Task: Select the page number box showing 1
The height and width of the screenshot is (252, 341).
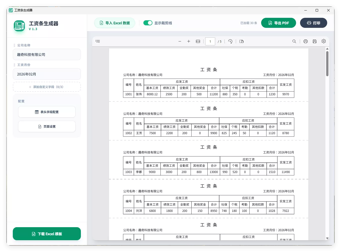Action: [210, 41]
